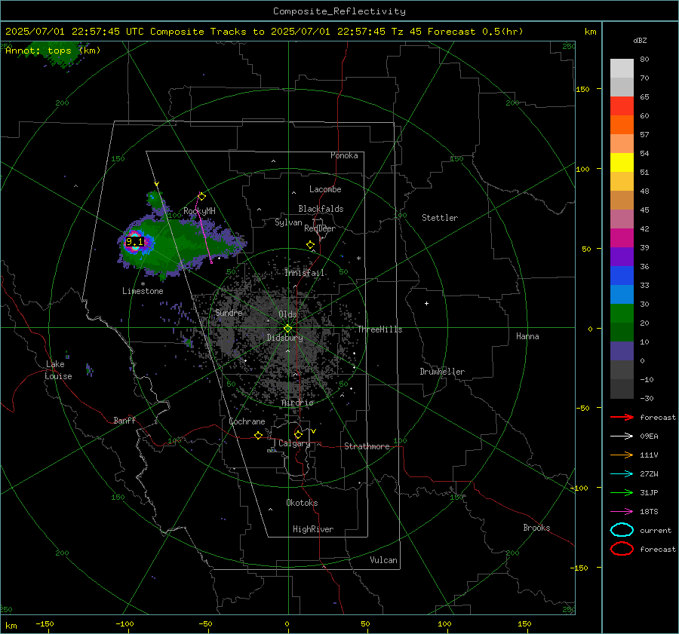This screenshot has width=679, height=634.
Task: Click the dBZ legend heading
Action: tap(640, 41)
